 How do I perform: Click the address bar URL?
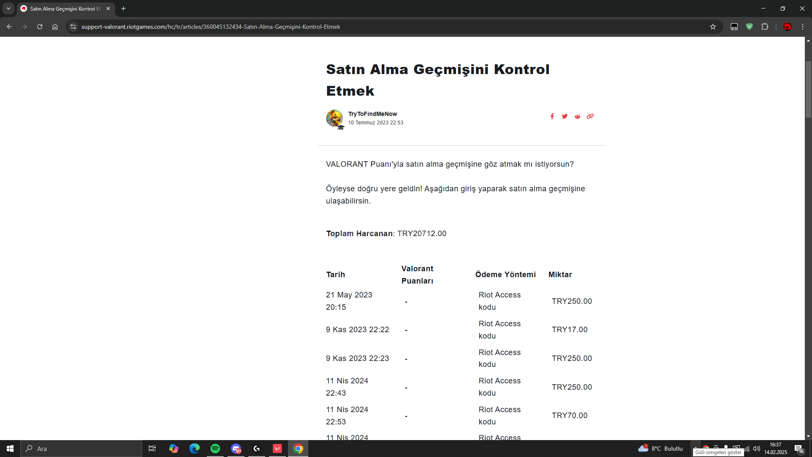(211, 27)
